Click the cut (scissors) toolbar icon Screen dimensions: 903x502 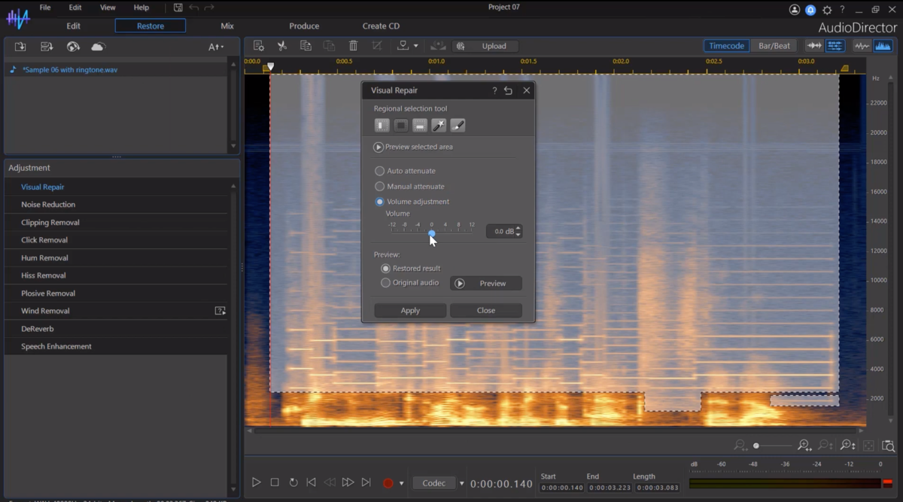click(x=282, y=46)
